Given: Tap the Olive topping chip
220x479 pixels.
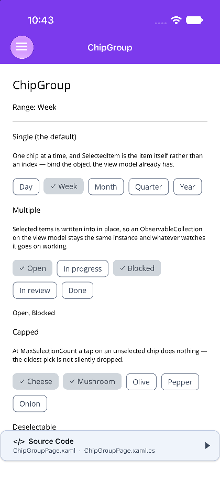Looking at the screenshot, I should pos(141,382).
